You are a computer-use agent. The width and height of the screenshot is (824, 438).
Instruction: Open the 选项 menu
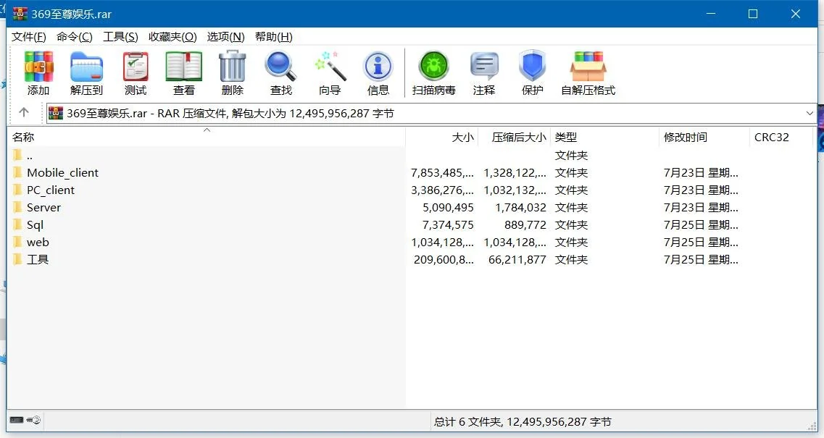click(x=225, y=36)
